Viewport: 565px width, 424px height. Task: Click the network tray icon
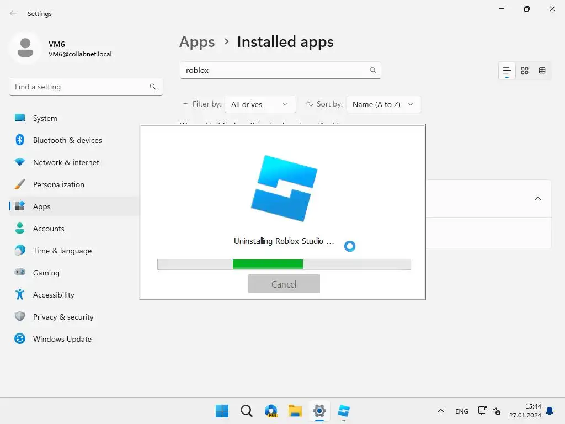point(482,411)
